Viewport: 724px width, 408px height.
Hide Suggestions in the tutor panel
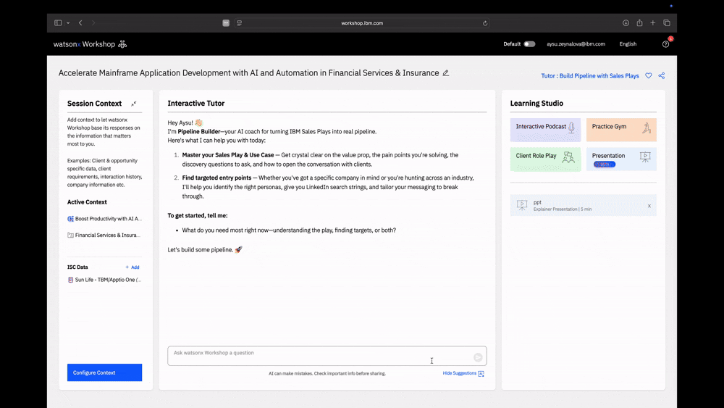pos(463,373)
